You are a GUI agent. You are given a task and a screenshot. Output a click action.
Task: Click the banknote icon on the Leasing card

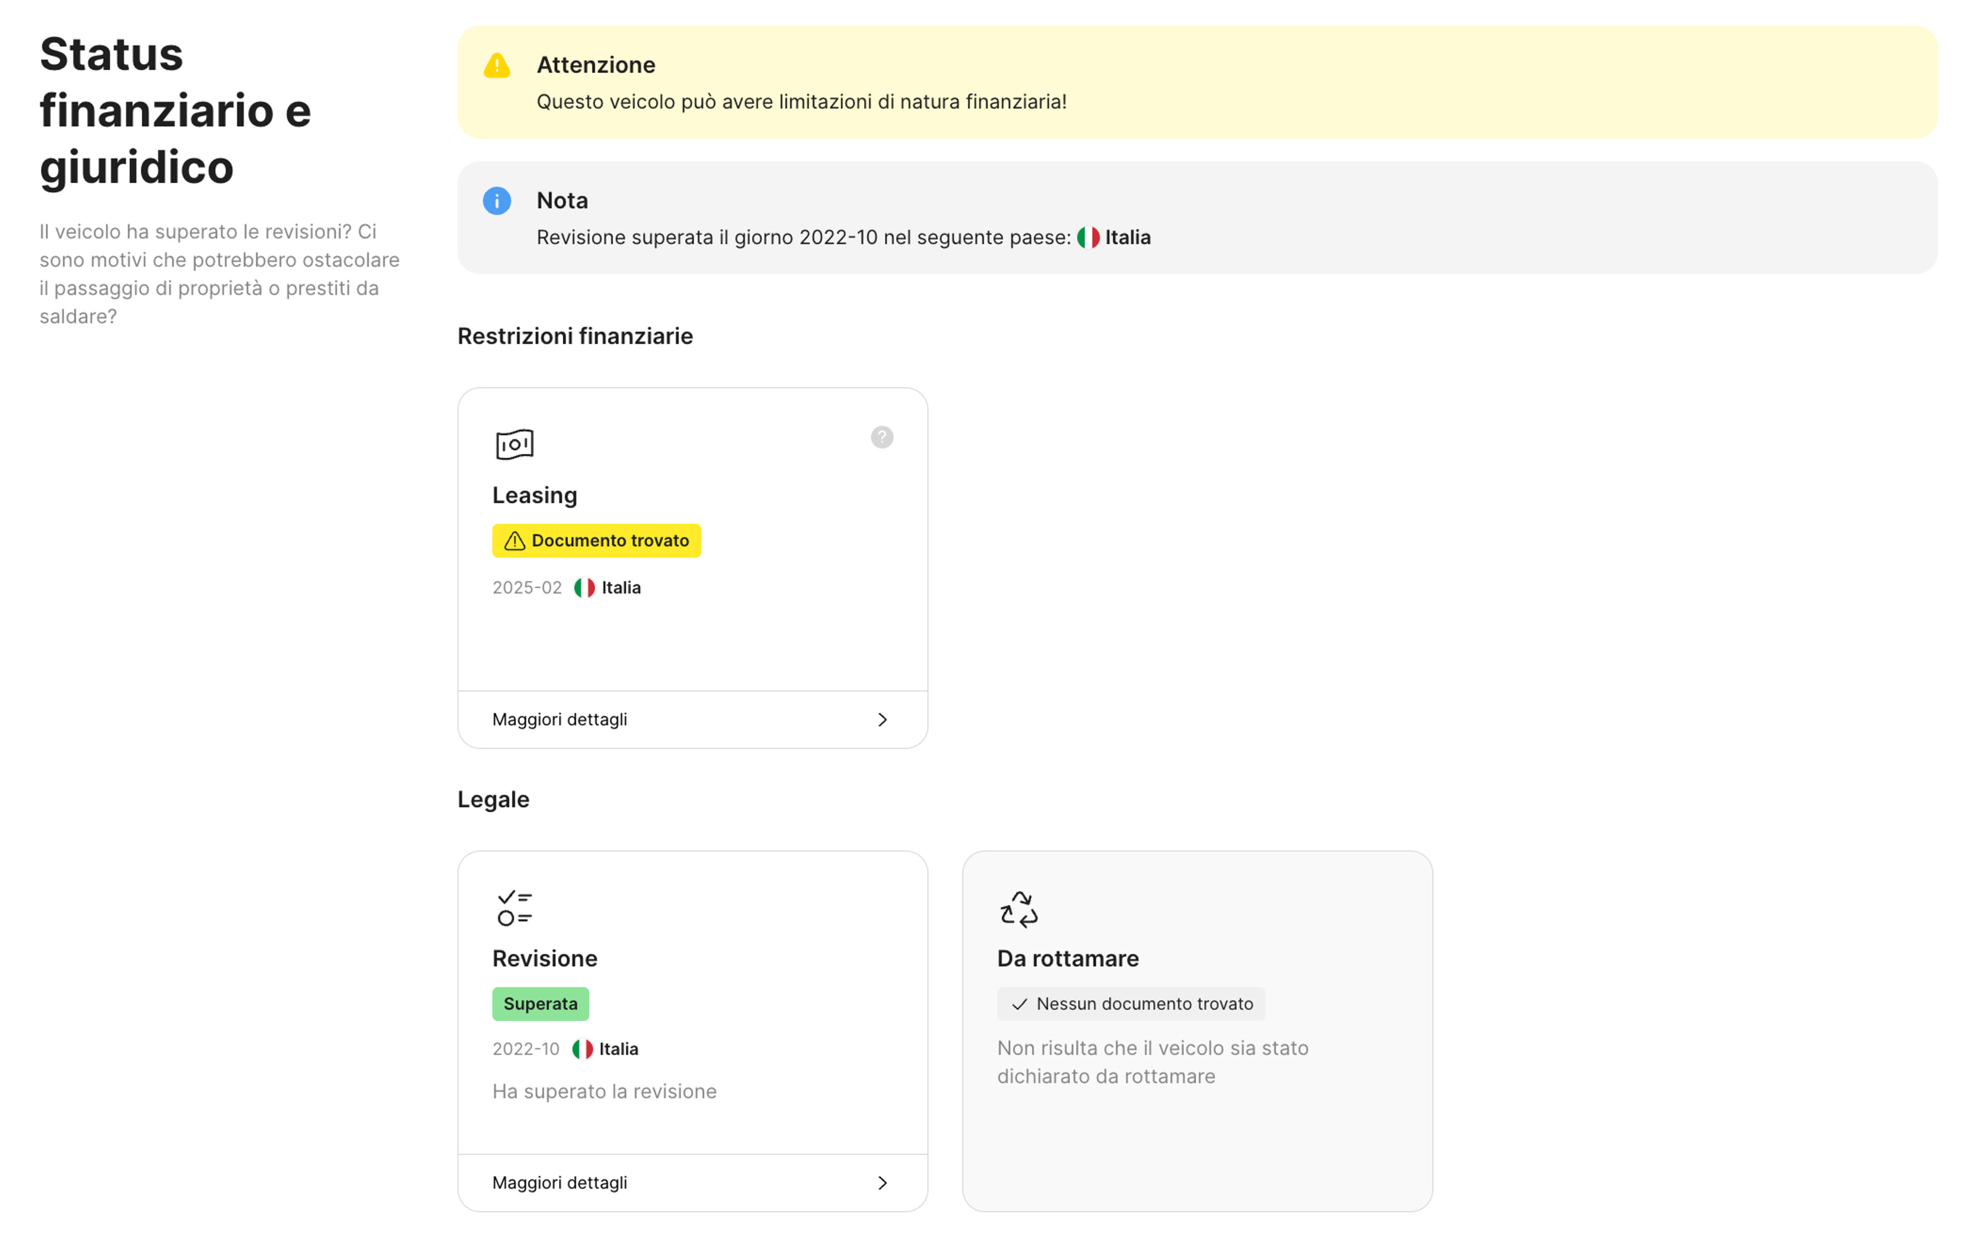(x=514, y=444)
